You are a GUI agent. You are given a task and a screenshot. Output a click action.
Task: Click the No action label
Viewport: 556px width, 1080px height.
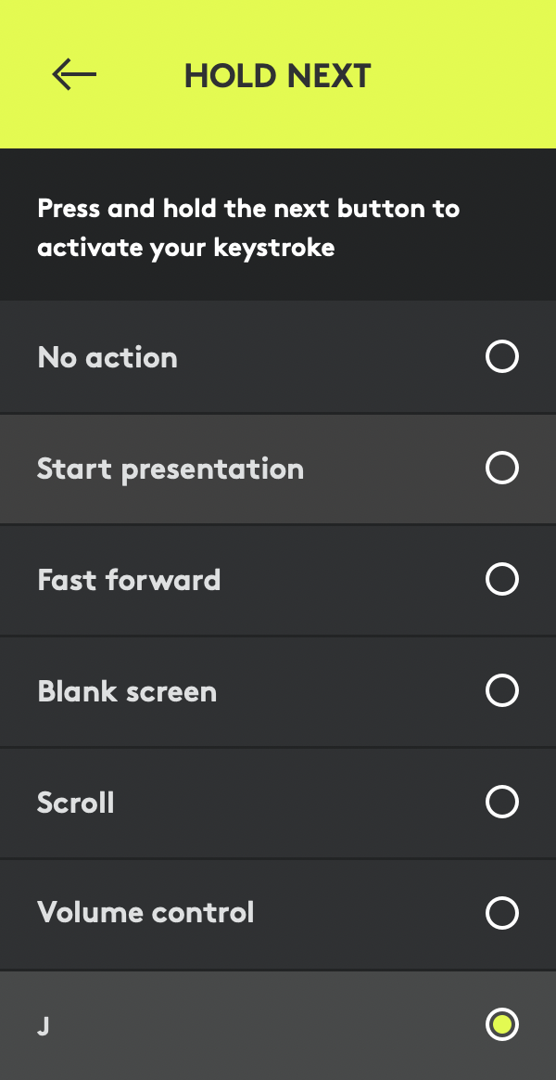coord(107,357)
